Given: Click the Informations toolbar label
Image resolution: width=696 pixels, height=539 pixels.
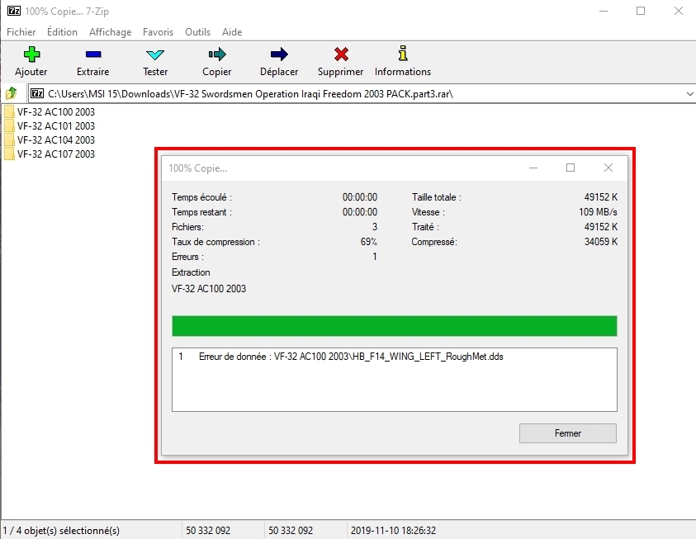Looking at the screenshot, I should pos(403,72).
